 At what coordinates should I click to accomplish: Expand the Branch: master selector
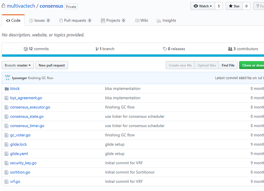point(18,65)
